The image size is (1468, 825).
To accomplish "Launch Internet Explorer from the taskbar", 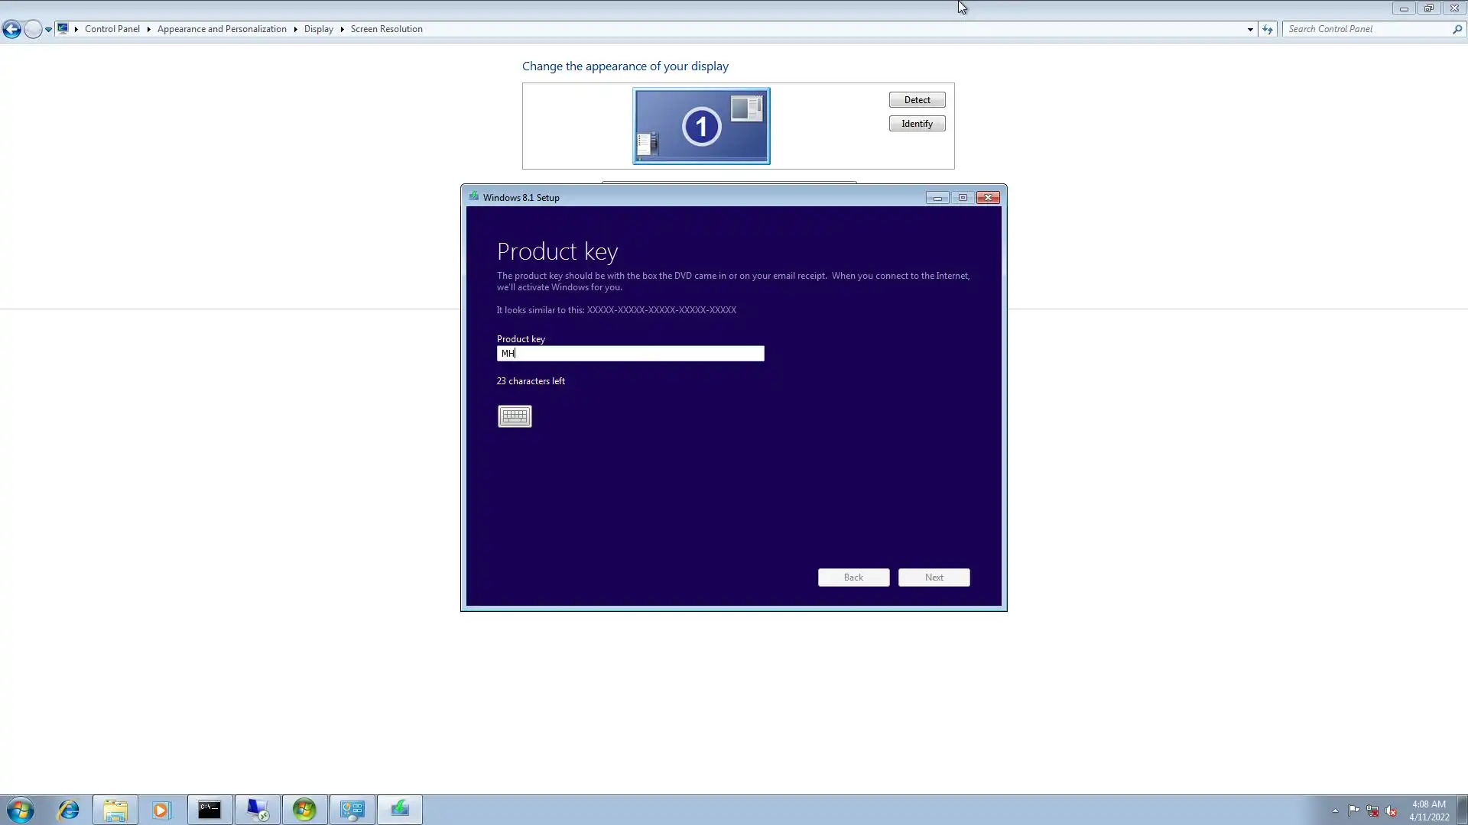I will pyautogui.click(x=69, y=810).
